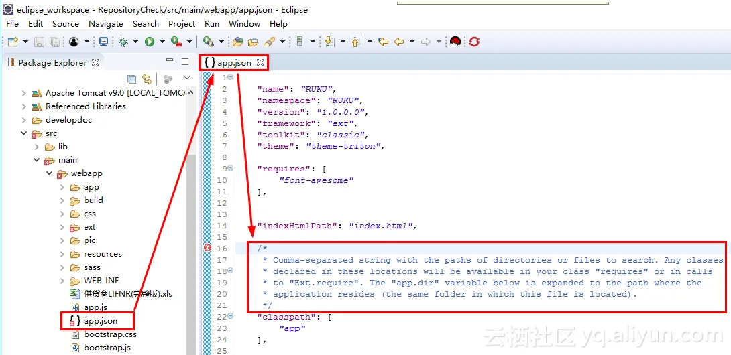
Task: Toggle Link with Editor in Package Explorer
Action: [147, 79]
